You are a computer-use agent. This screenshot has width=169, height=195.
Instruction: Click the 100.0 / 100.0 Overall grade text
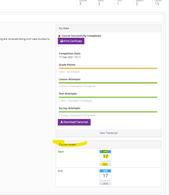[x=69, y=72]
